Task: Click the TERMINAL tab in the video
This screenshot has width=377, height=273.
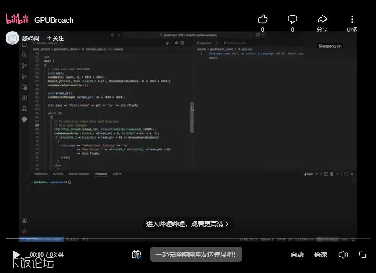Action: (x=101, y=174)
